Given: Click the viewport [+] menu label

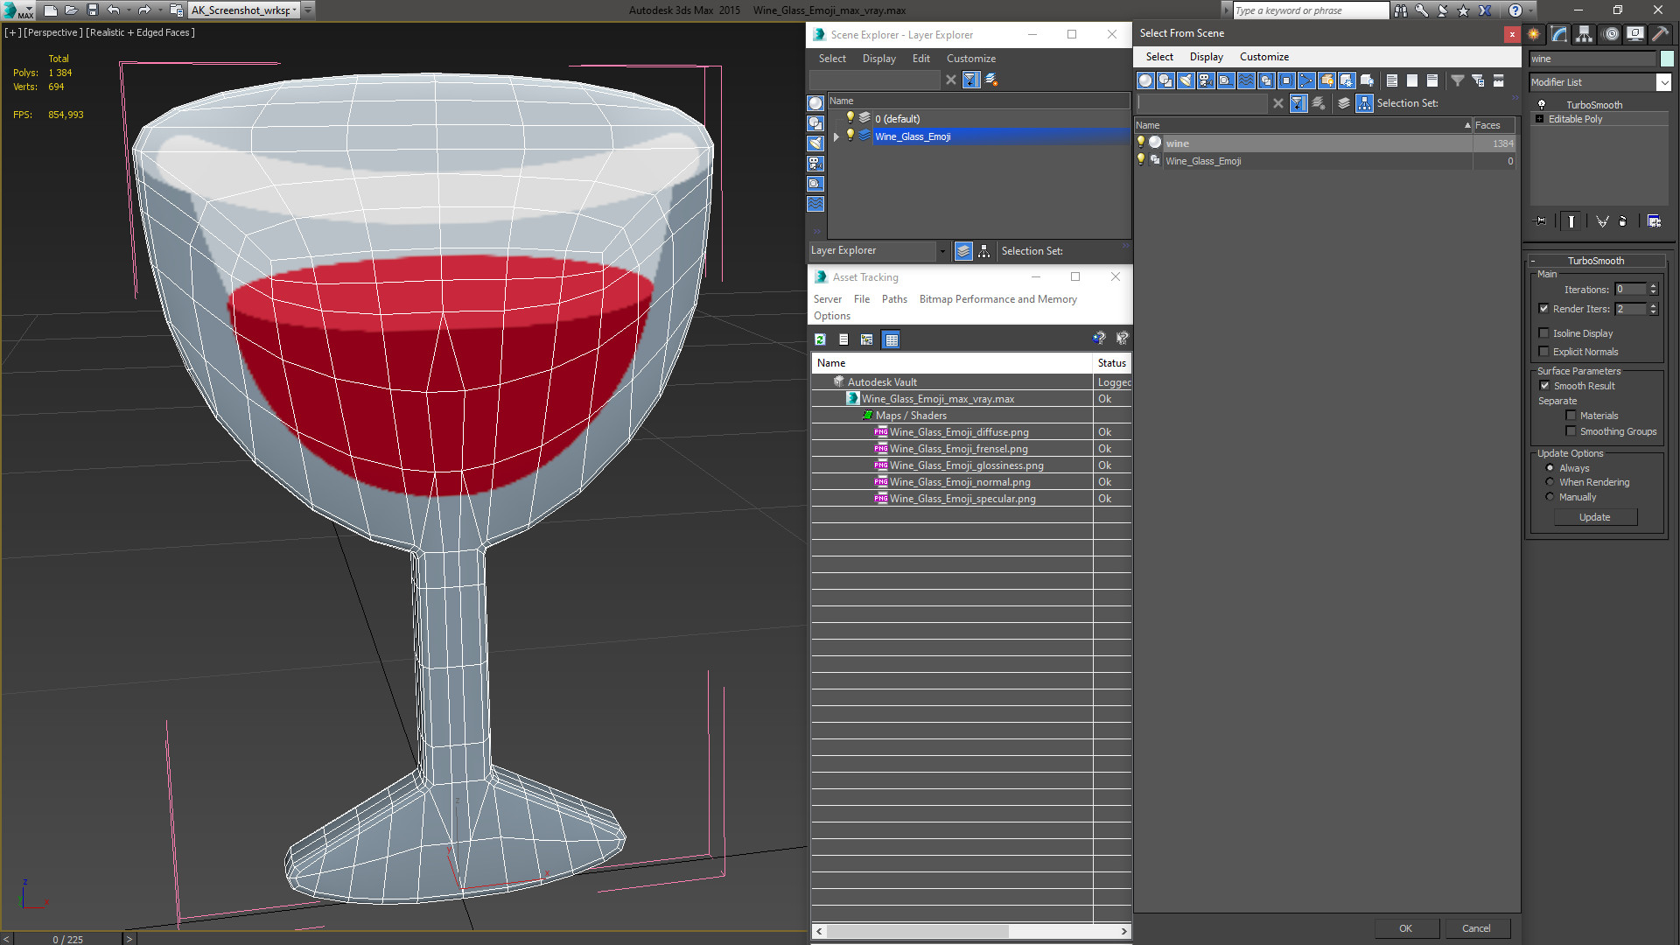Looking at the screenshot, I should (12, 32).
